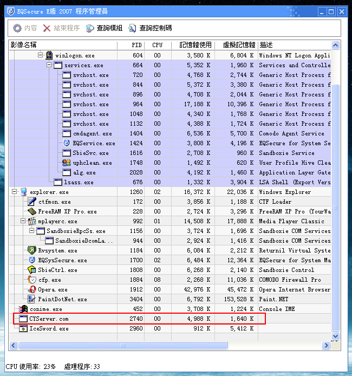Click the 查詢模組 toolbar label

tap(109, 28)
